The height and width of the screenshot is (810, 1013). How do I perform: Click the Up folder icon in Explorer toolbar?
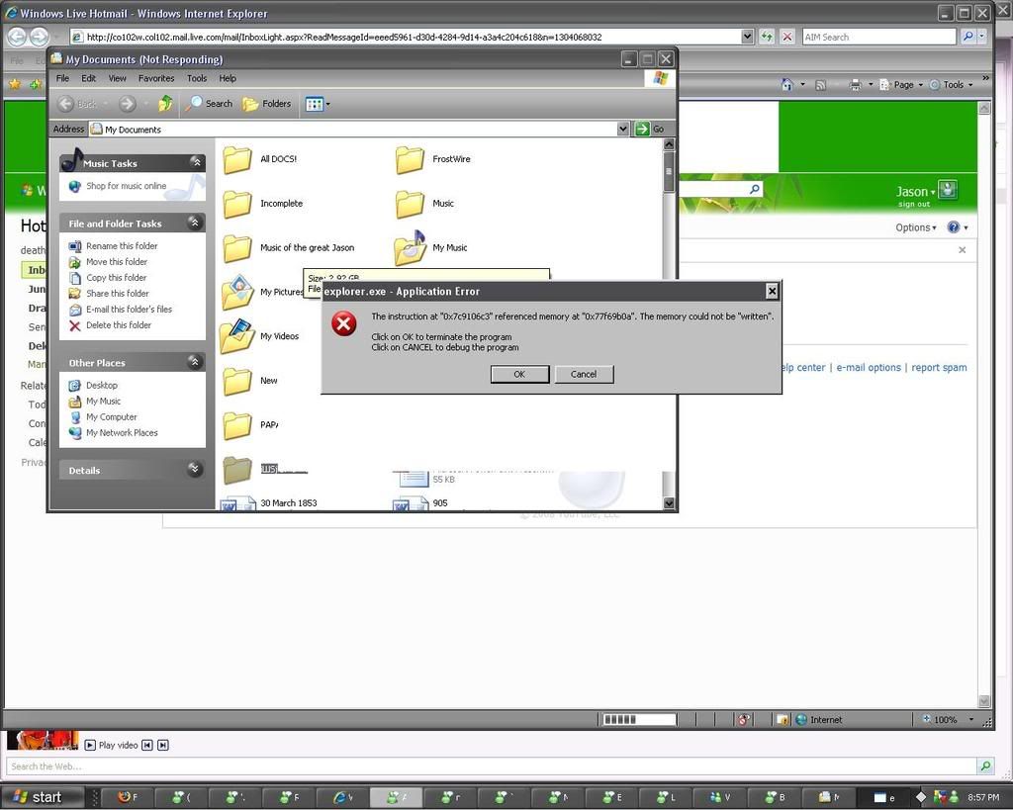tap(165, 103)
